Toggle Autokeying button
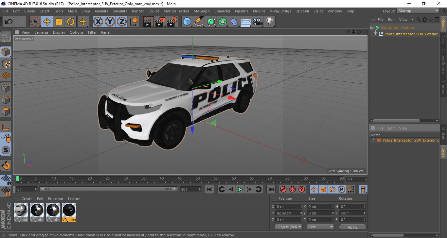Screen dimensions: 447x238 (x=293, y=189)
